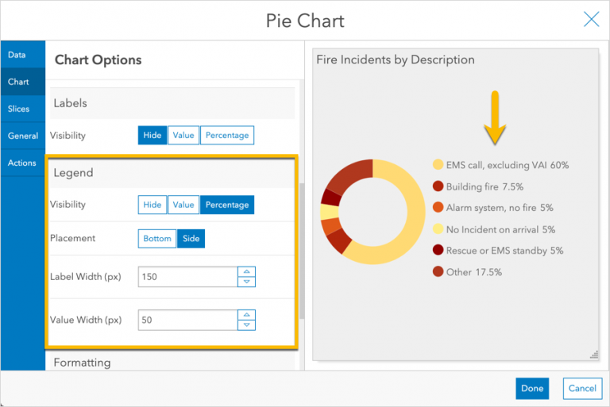Image resolution: width=610 pixels, height=407 pixels.
Task: Open the Data tab
Action: [x=17, y=55]
